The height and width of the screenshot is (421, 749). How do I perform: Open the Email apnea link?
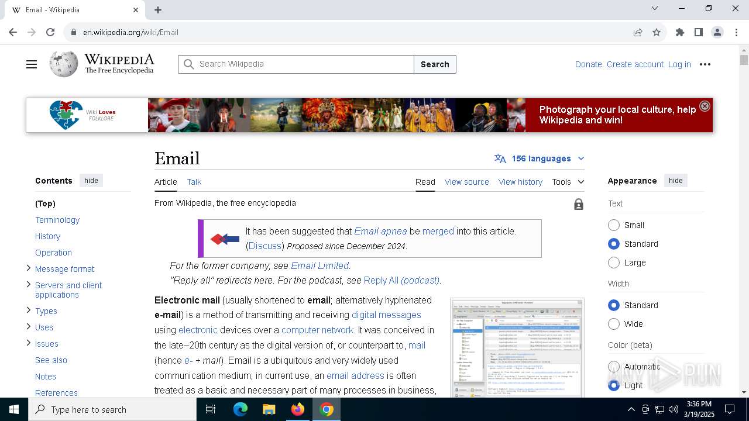pyautogui.click(x=380, y=231)
